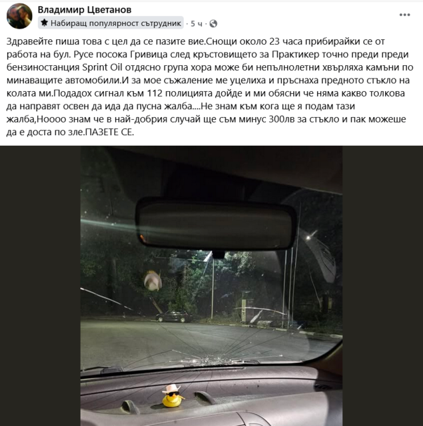Click the white reflection spot on windshield
Screen dimensions: 423x426
point(153,281)
